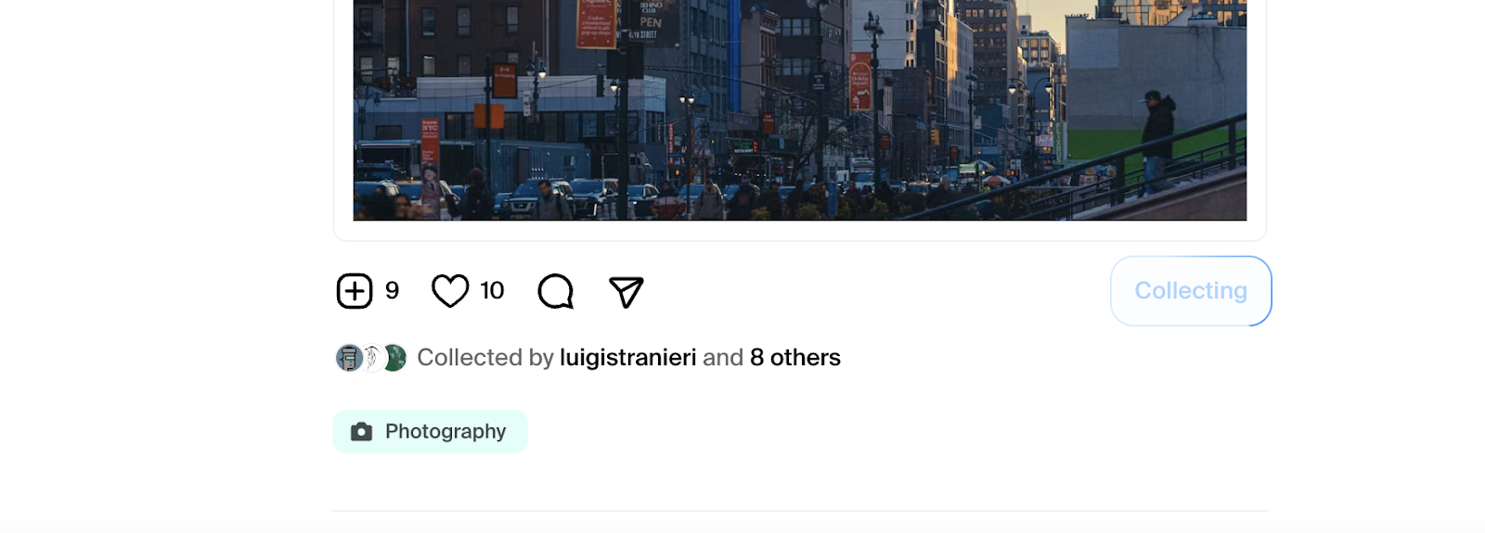
Task: Select the middle white collector avatar
Action: [x=371, y=358]
